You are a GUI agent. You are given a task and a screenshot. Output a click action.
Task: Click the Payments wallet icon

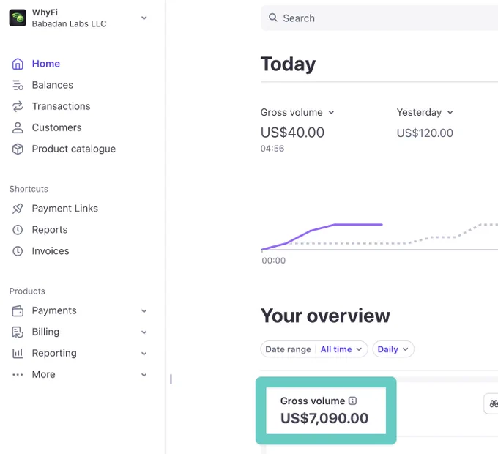(18, 310)
